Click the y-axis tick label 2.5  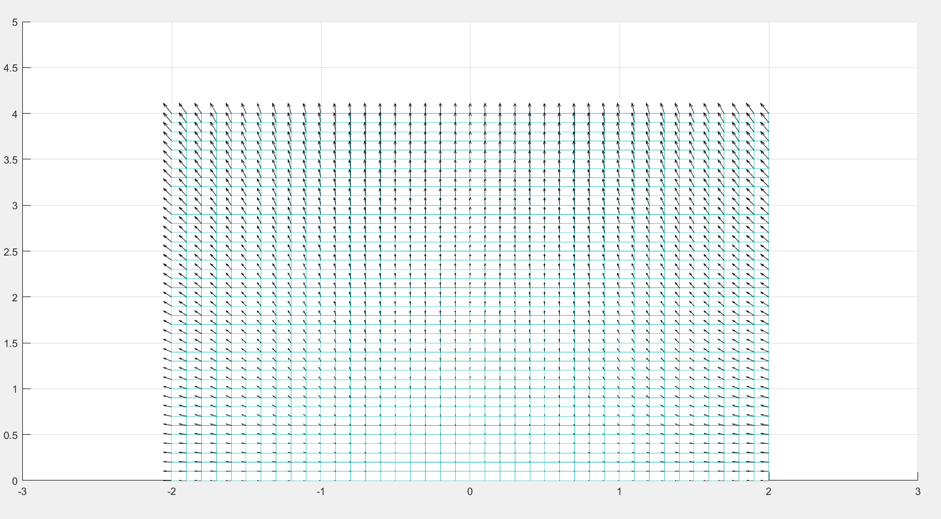[10, 251]
